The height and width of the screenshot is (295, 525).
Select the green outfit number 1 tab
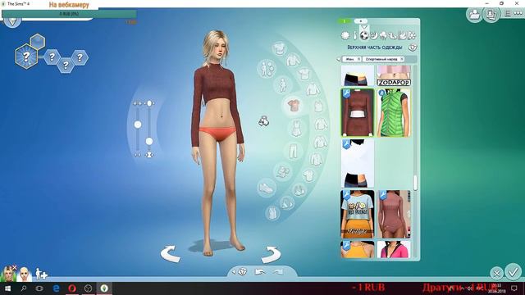pos(345,21)
